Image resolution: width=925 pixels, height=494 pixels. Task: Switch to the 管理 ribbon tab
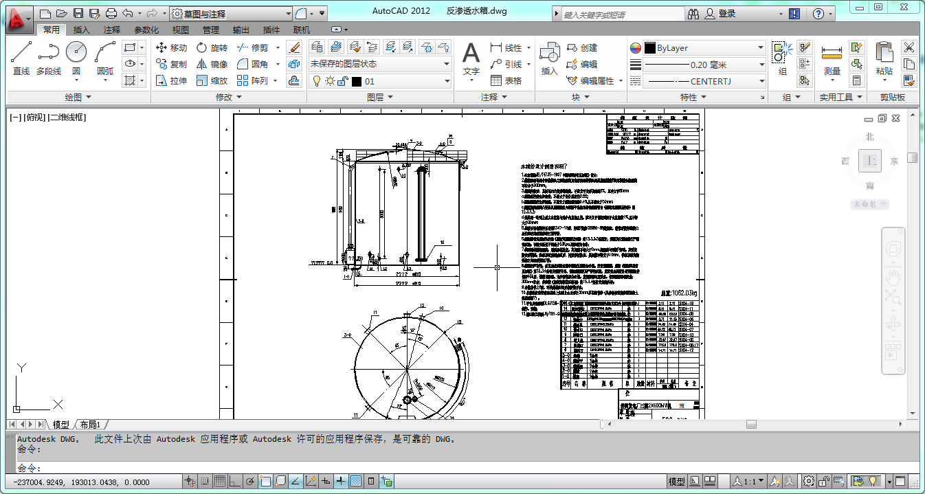coord(211,30)
